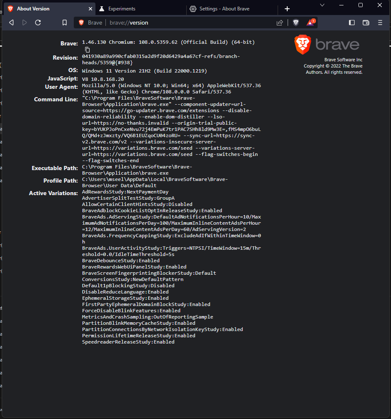Viewport: 391px width, 419px height.
Task: Click the share page icon in address bar
Action: point(280,23)
